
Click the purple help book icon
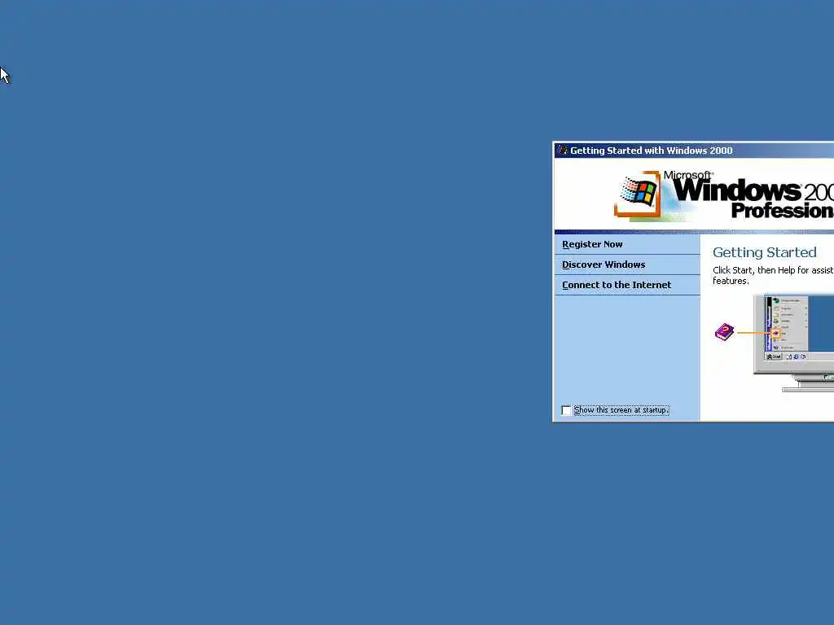[x=724, y=332]
